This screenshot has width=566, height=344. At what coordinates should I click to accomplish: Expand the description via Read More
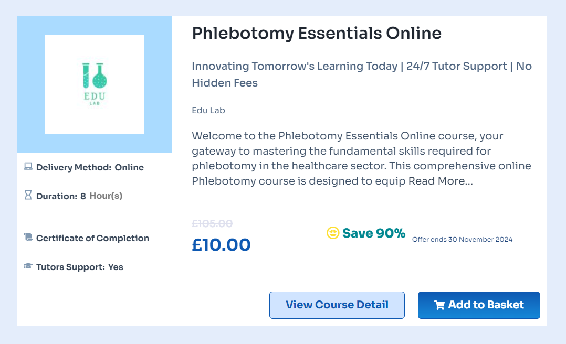pos(441,181)
